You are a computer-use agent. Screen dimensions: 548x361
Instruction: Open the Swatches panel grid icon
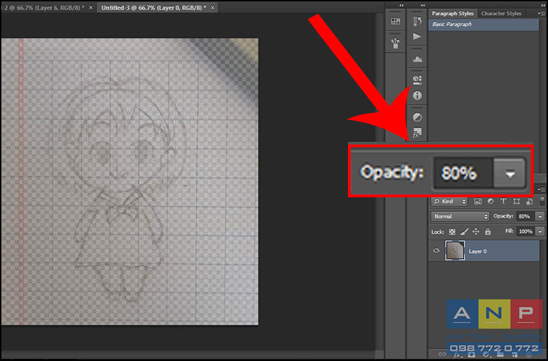tap(395, 21)
